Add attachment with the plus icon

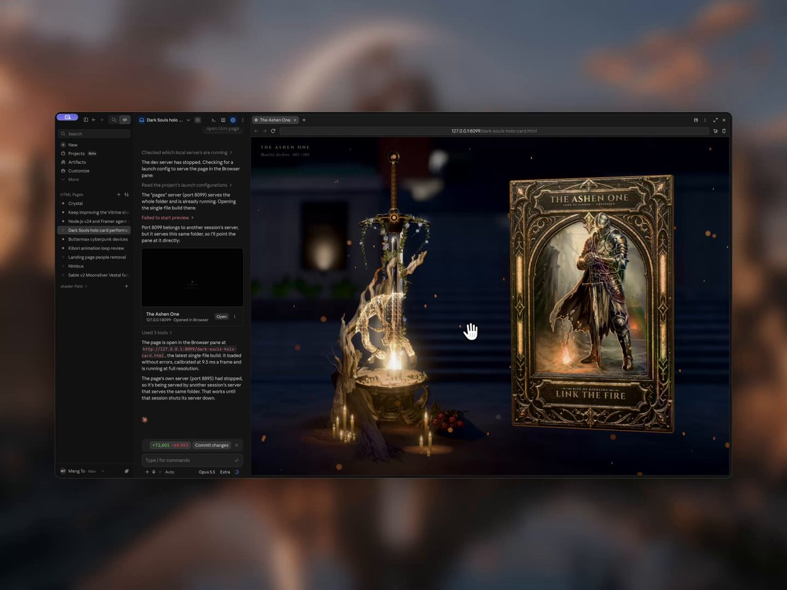[147, 472]
